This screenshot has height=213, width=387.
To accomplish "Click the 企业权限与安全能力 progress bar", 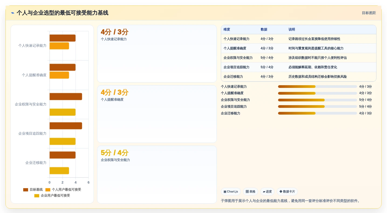I will pyautogui.click(x=317, y=100).
